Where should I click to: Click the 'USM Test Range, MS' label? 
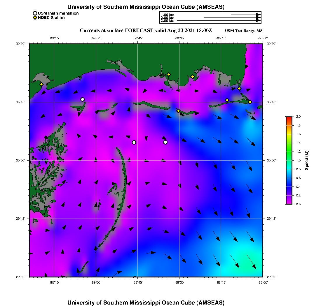(x=244, y=31)
